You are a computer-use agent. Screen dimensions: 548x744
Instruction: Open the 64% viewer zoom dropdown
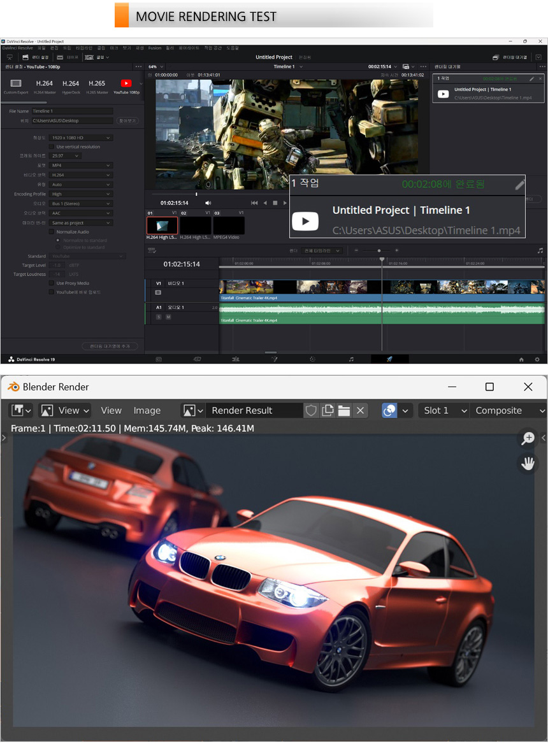click(155, 67)
